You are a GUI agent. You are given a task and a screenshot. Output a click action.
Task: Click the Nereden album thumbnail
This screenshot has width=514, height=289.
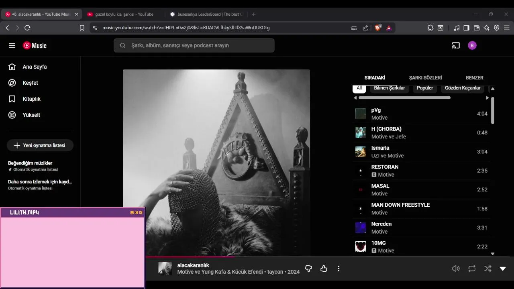361,228
